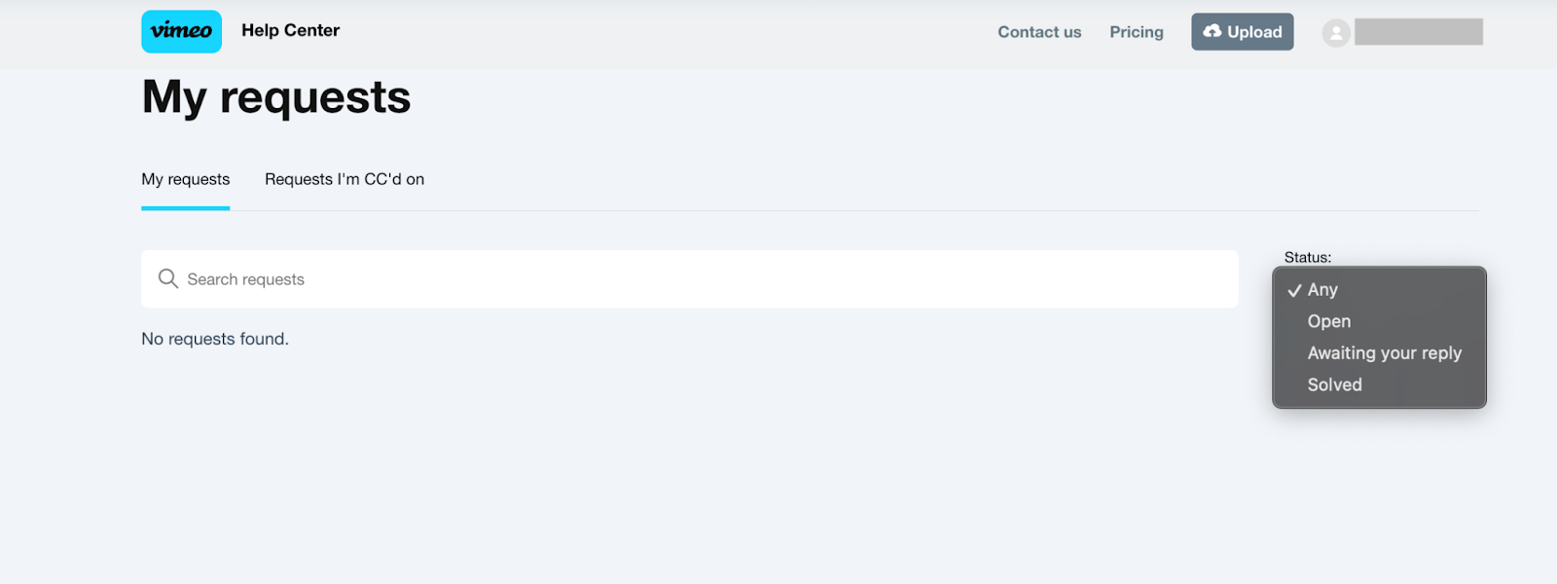The width and height of the screenshot is (1557, 584).
Task: Open the Pricing link
Action: [x=1137, y=32]
